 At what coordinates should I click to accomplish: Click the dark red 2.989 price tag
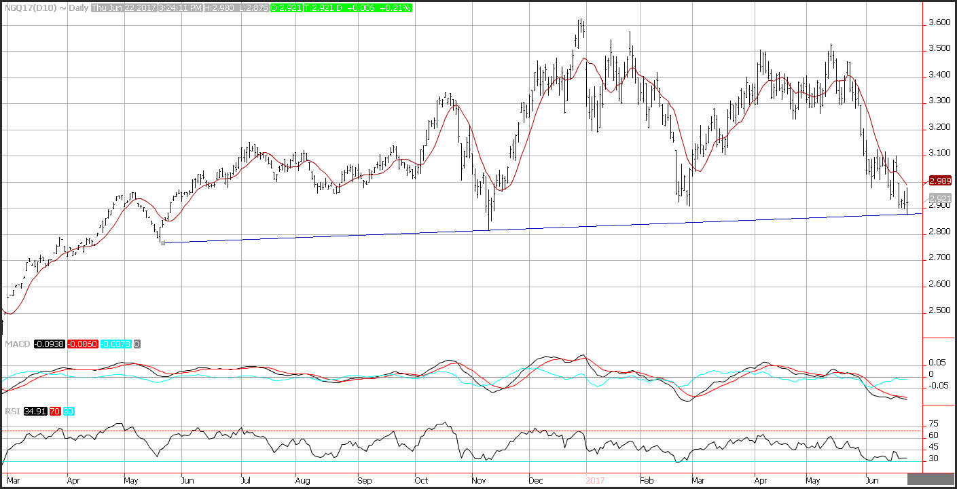coord(939,181)
